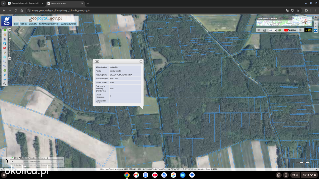This screenshot has height=179, width=319.
Task: Select the zoom-in magnifier tool
Action: point(5,62)
